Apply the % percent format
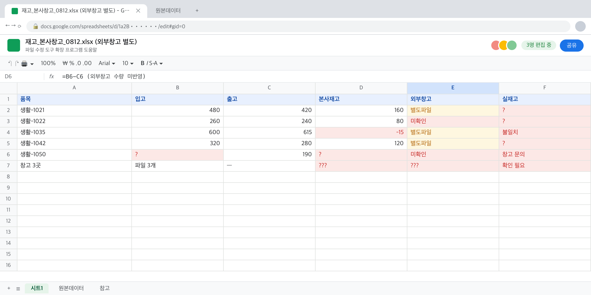 (x=72, y=63)
